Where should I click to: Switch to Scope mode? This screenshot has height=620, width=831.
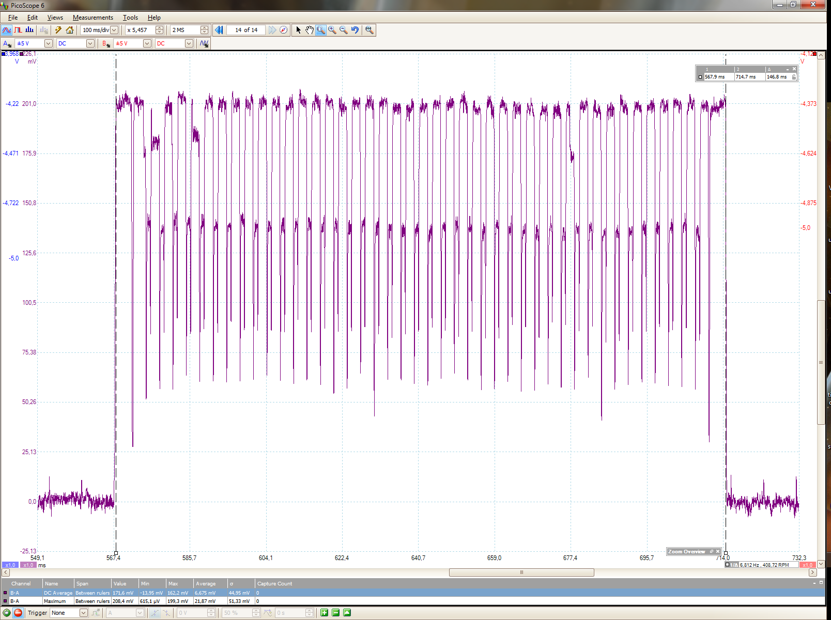pyautogui.click(x=7, y=30)
